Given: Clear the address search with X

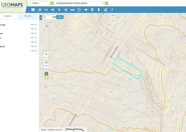Looking at the screenshot, I should (x=103, y=3).
